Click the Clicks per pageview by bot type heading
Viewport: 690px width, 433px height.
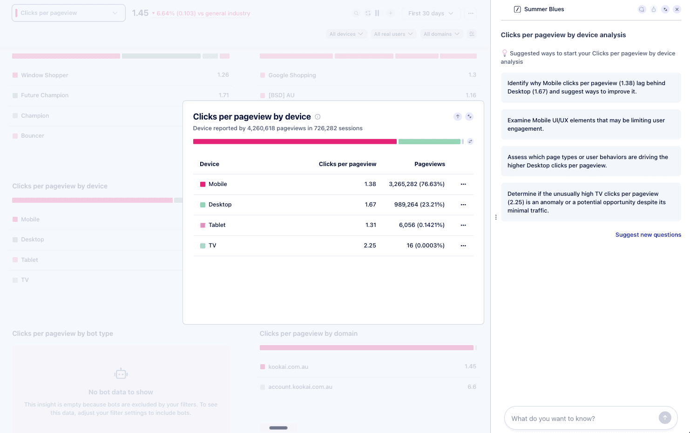coord(62,333)
